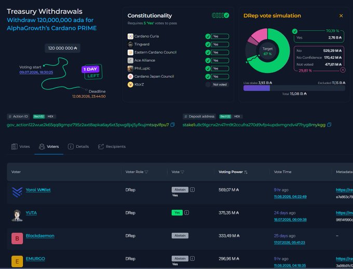
Task: Click YUTA's green Yes vote badge
Action: [x=177, y=213]
